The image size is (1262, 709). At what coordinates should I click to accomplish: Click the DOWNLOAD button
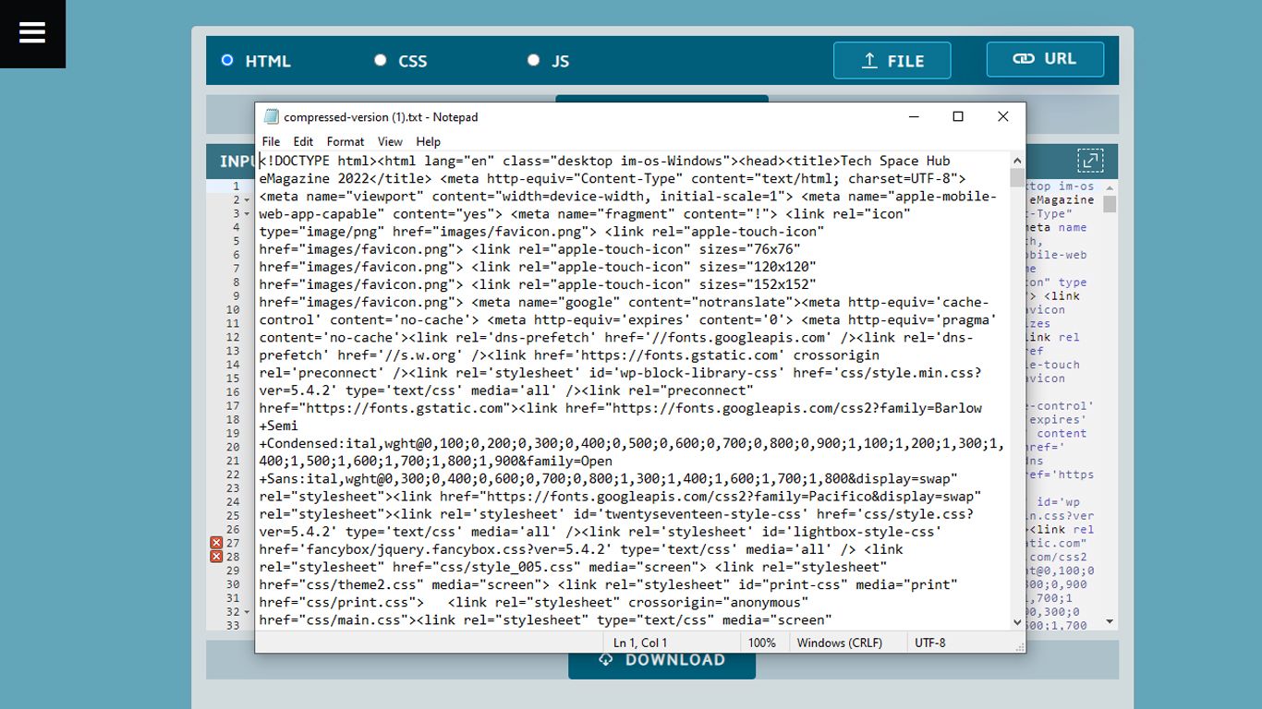661,659
